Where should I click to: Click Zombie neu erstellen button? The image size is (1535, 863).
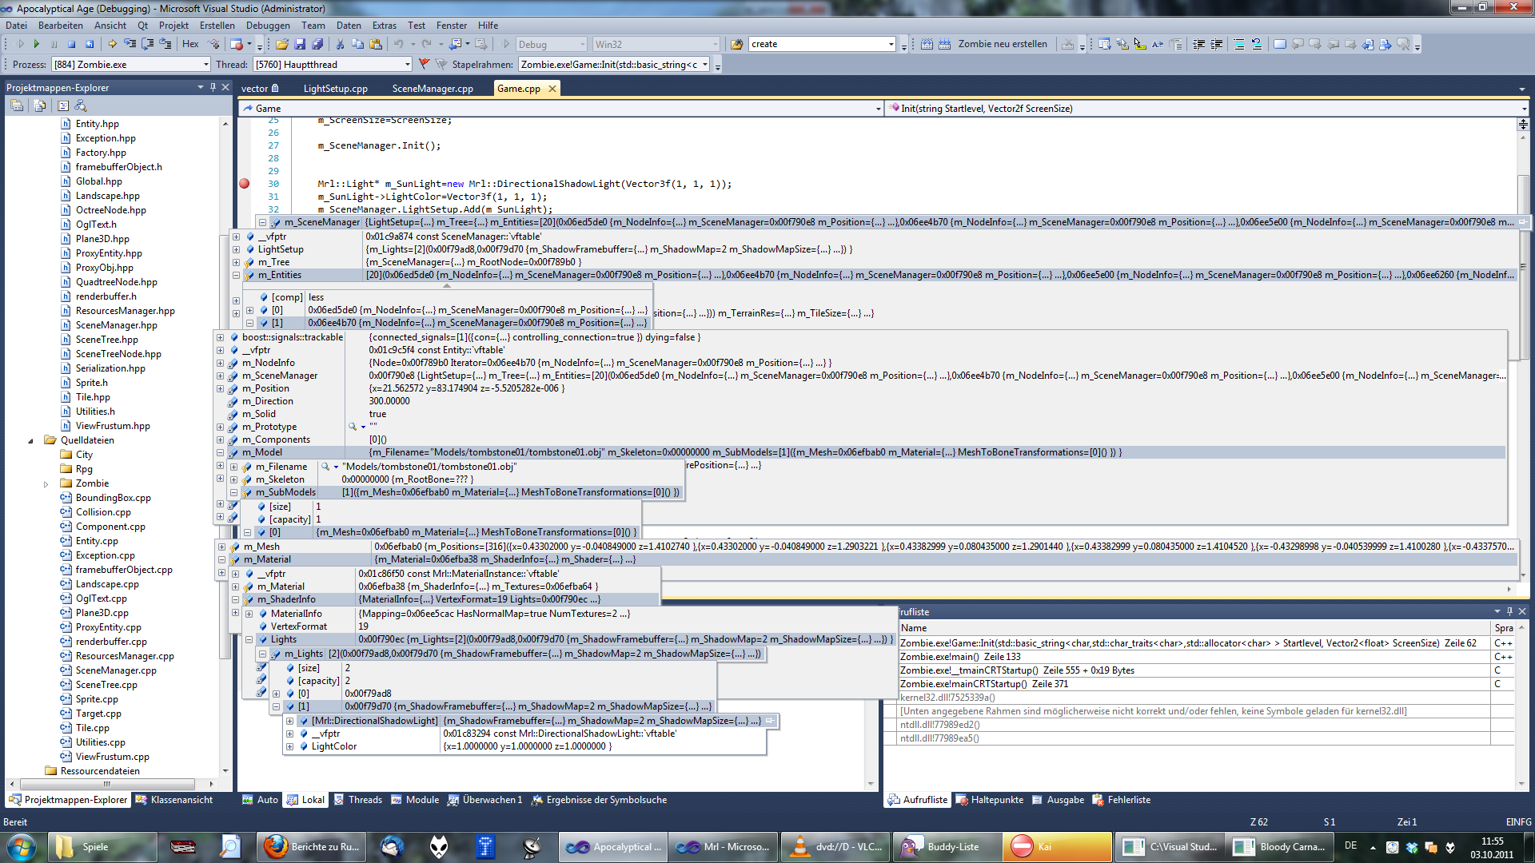pos(1002,45)
